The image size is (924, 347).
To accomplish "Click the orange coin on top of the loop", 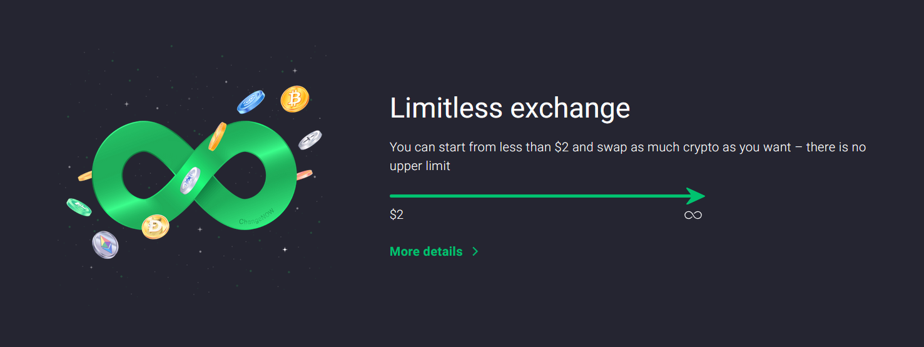I will point(217,136).
